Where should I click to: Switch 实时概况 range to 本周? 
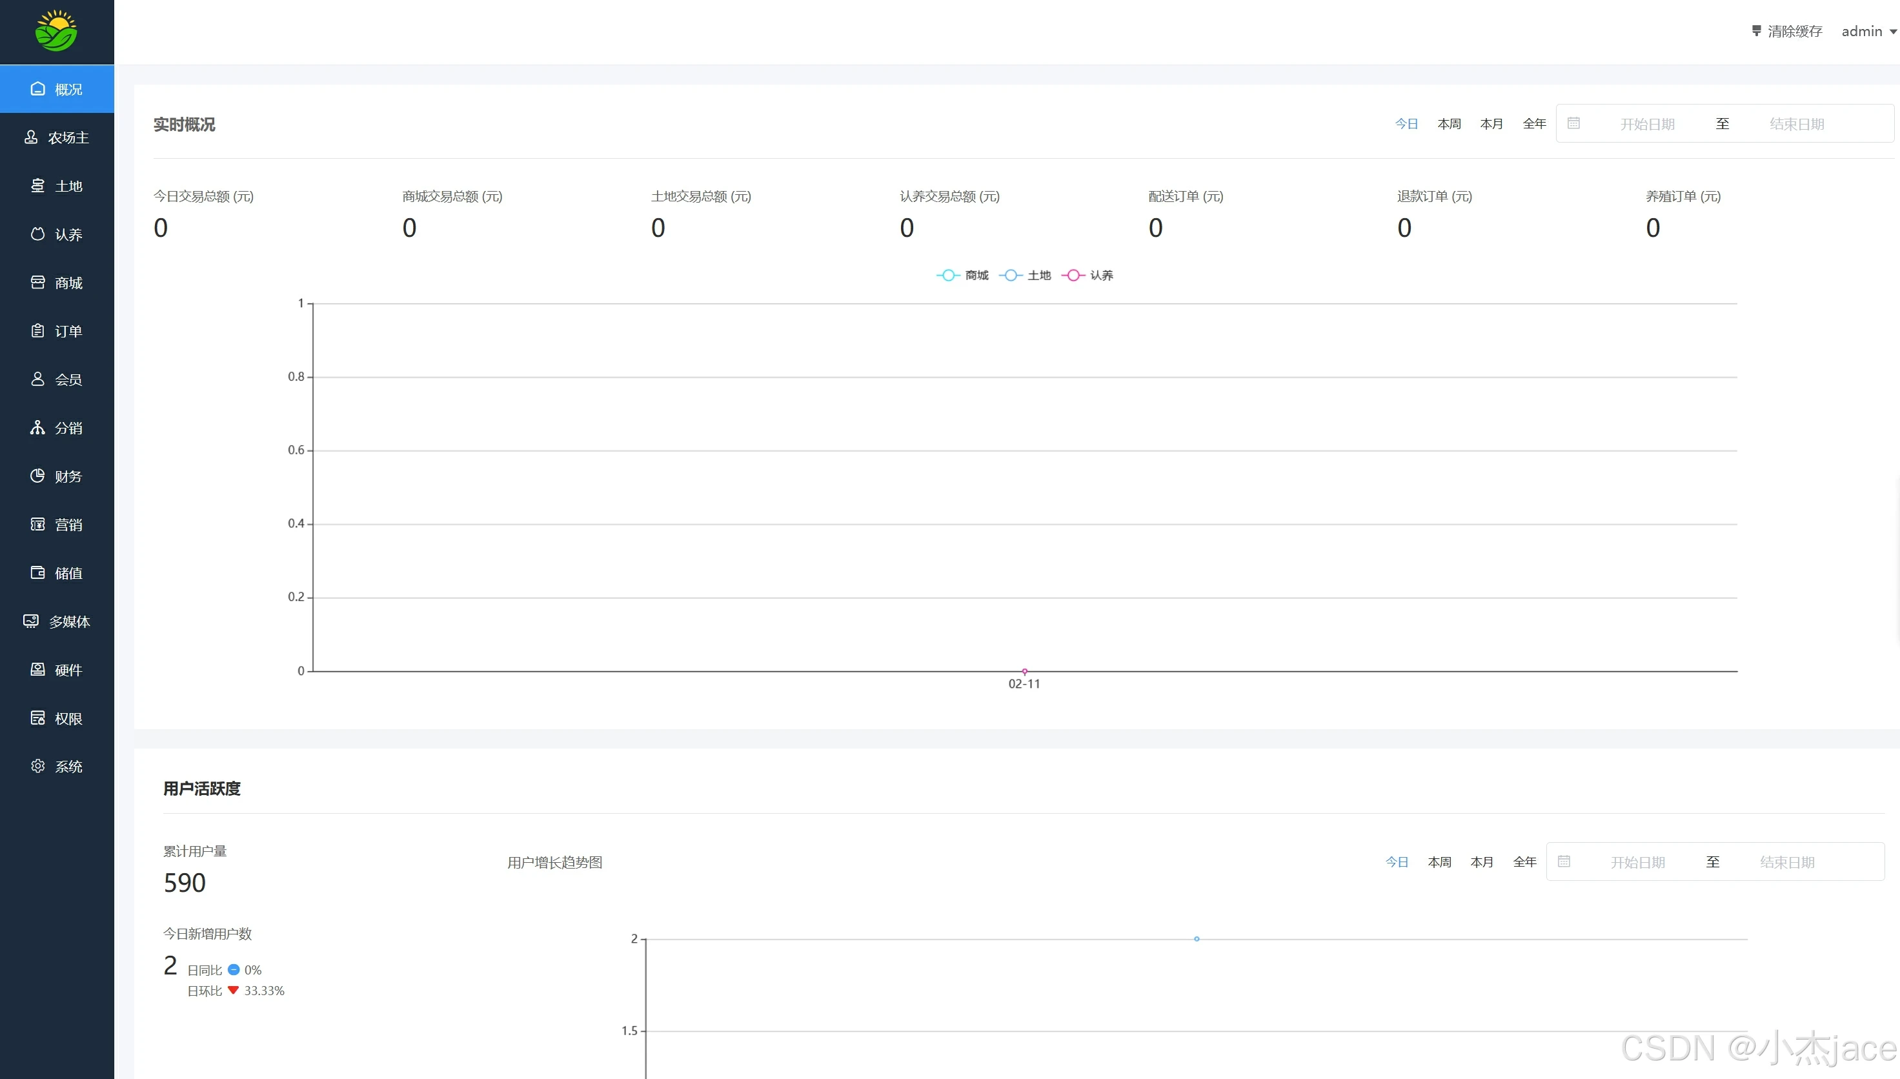[1449, 124]
